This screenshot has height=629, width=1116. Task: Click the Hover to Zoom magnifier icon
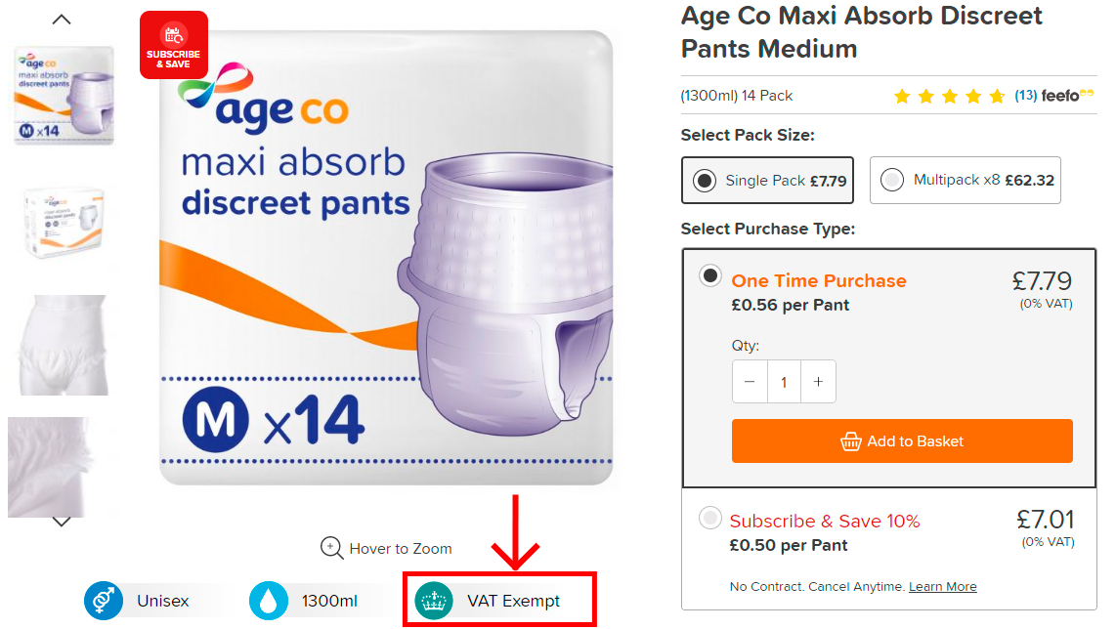click(x=329, y=549)
